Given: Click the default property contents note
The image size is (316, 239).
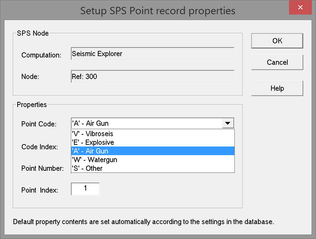Looking at the screenshot, I should point(143,222).
